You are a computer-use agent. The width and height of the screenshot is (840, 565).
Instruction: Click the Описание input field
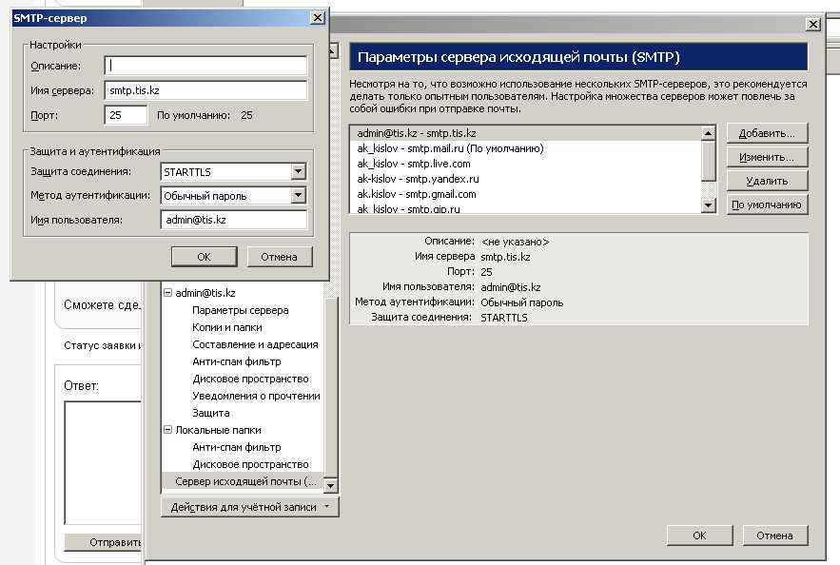pyautogui.click(x=205, y=66)
